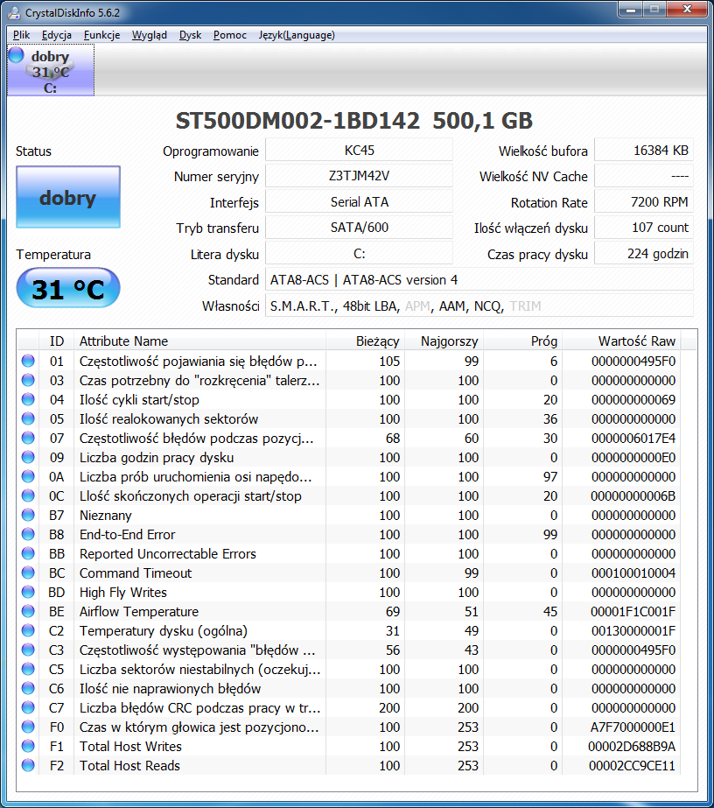Image resolution: width=714 pixels, height=808 pixels.
Task: Click the CrystalDiskInfo title bar icon
Action: click(x=14, y=12)
